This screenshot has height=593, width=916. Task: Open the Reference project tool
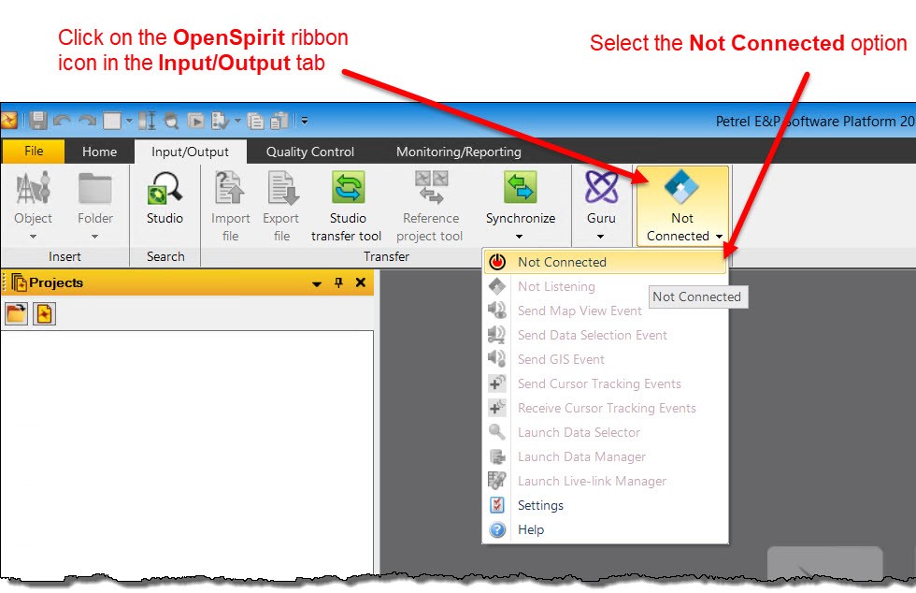(430, 206)
